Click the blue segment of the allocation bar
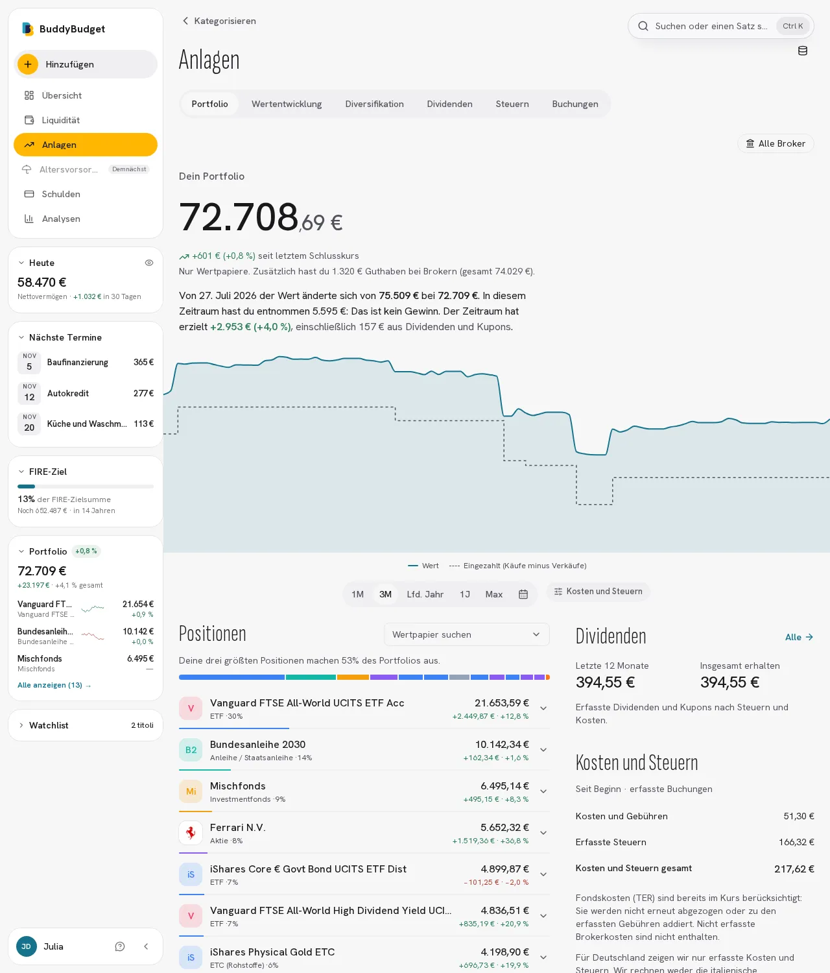Viewport: 830px width, 973px height. click(x=231, y=677)
